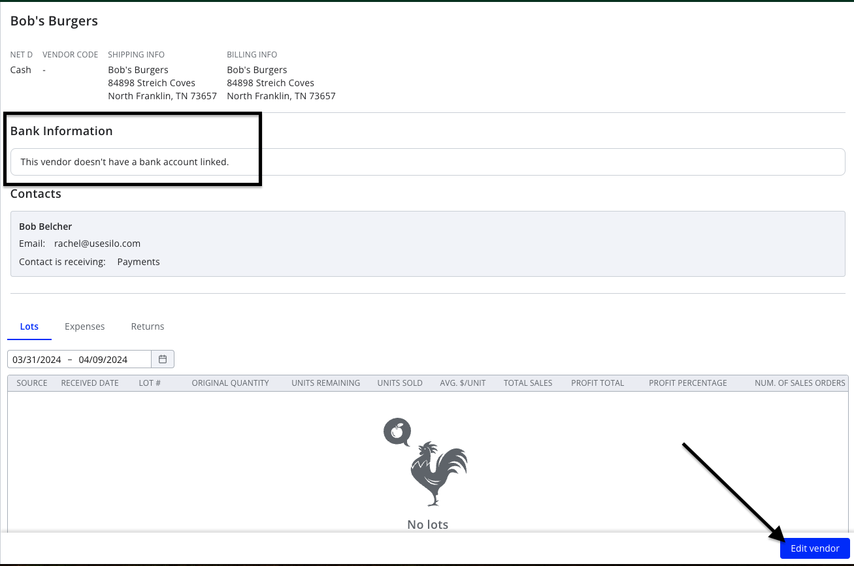Switch to the Expenses tab

[85, 326]
